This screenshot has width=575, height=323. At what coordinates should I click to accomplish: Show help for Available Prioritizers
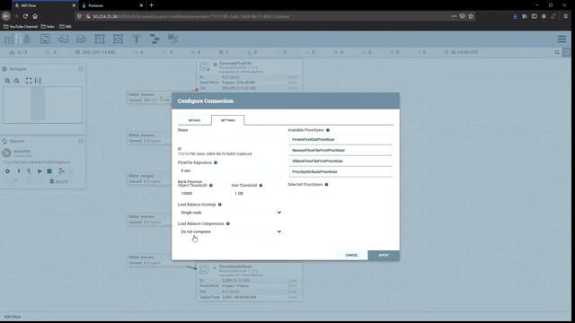tap(328, 130)
